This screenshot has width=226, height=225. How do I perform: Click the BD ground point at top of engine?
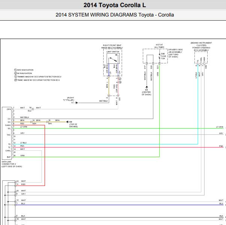point(67,122)
